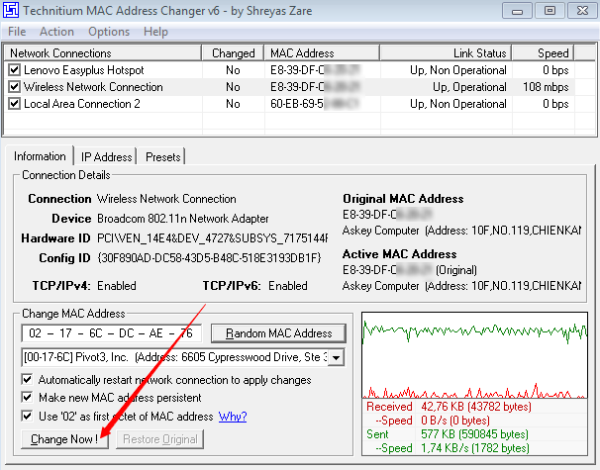Click the 60-EB-69 MAC address cell
The height and width of the screenshot is (470, 600).
pyautogui.click(x=315, y=104)
